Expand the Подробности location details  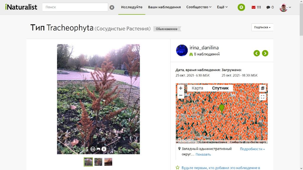[252, 149]
